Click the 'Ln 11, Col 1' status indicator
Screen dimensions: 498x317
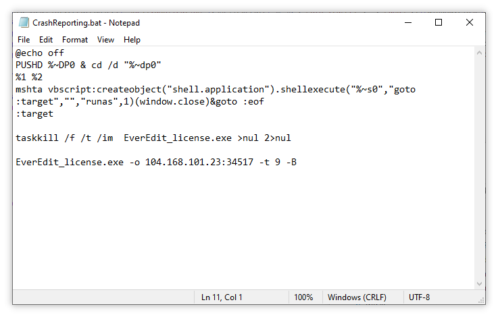tap(222, 297)
